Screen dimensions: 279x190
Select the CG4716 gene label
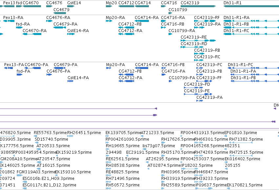[x=169, y=3]
